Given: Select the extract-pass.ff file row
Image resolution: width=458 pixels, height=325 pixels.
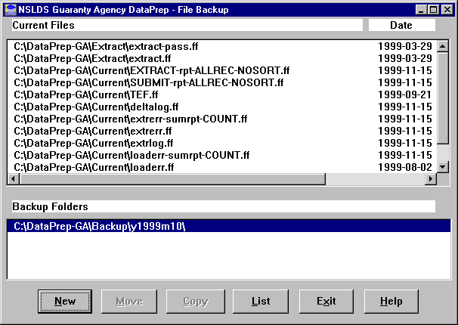Looking at the screenshot, I should click(x=222, y=46).
